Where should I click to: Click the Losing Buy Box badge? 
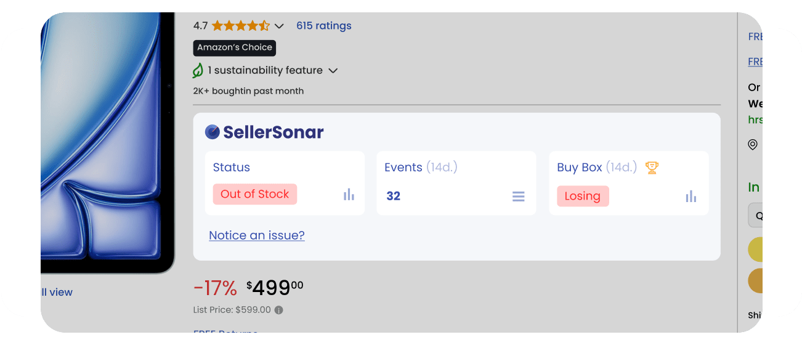click(x=583, y=197)
